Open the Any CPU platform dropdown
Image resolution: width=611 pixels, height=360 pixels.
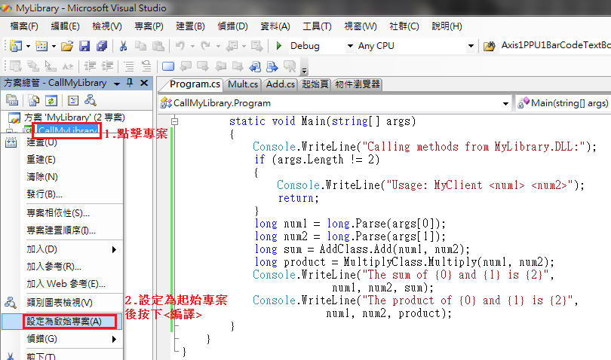pos(471,46)
